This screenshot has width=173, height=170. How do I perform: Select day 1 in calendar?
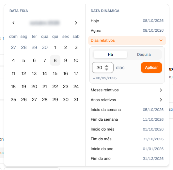coord(55,47)
